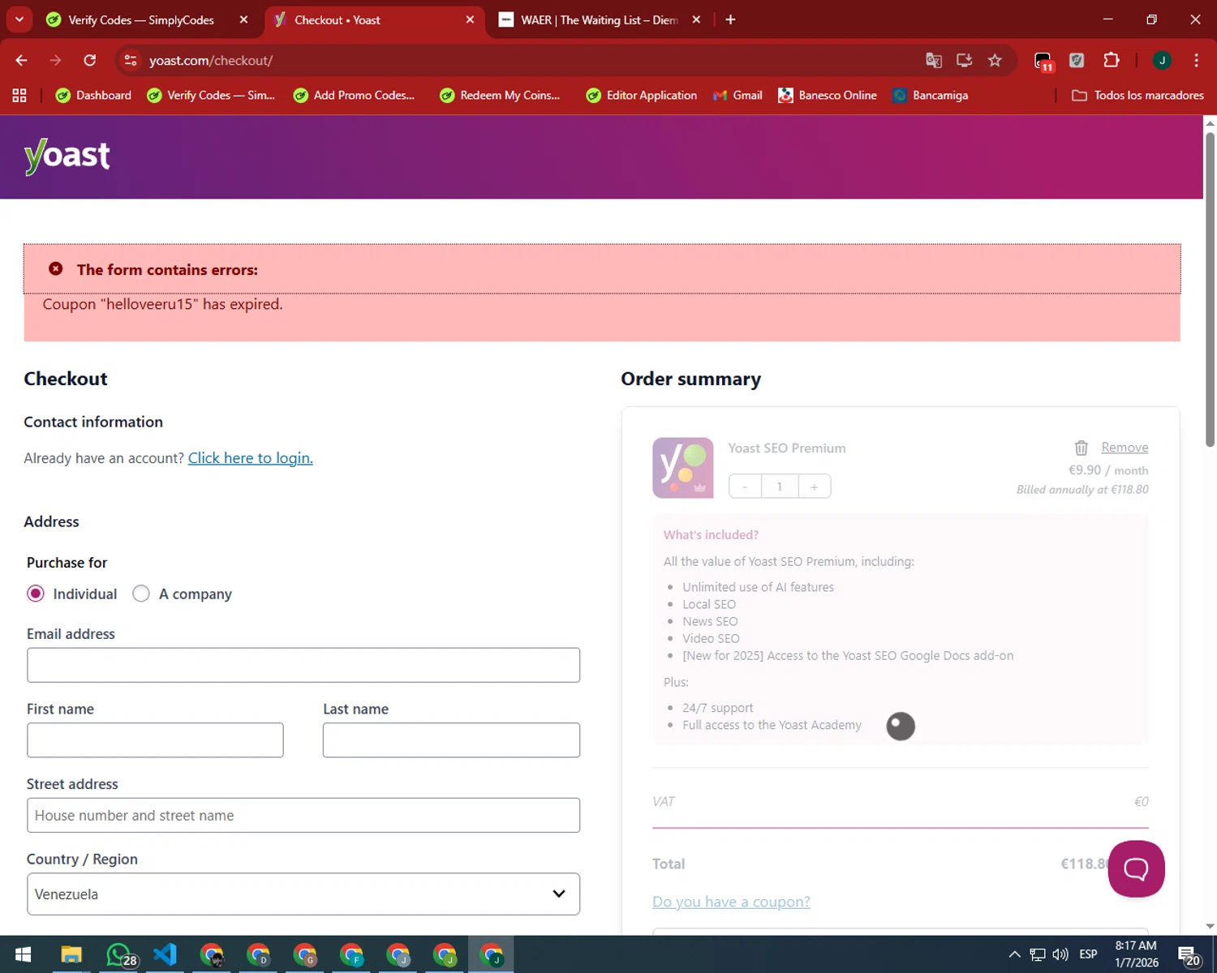Go back with the browser back arrow
Viewport: 1217px width, 973px height.
pos(22,60)
